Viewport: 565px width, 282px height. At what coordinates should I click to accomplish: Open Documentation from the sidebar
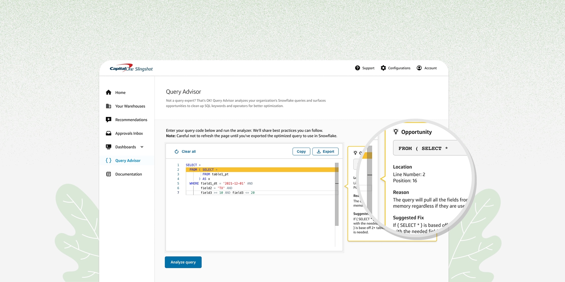128,174
